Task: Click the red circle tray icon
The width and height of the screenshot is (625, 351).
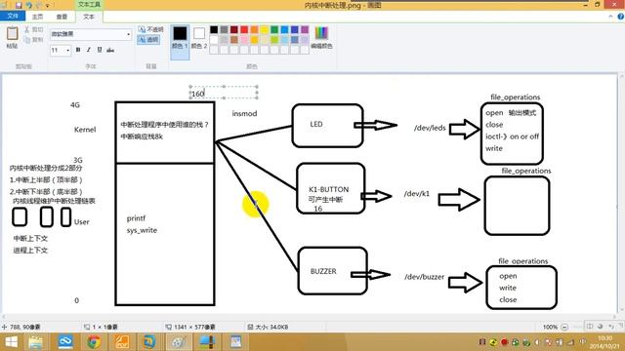Action: pos(504,342)
